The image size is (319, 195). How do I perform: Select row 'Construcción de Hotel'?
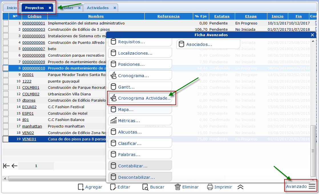[68, 113]
